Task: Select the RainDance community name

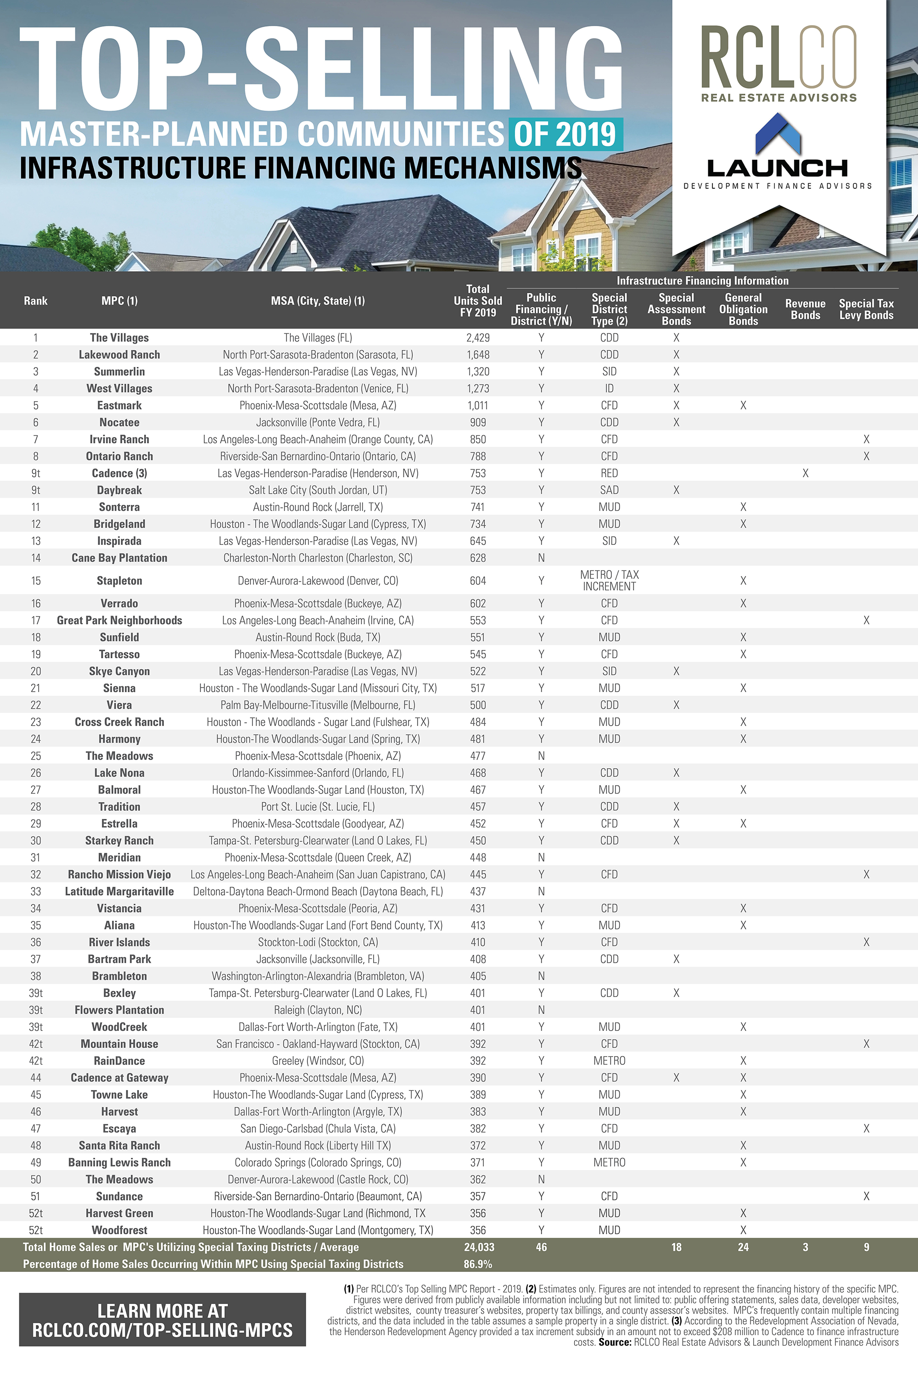Action: [119, 1061]
